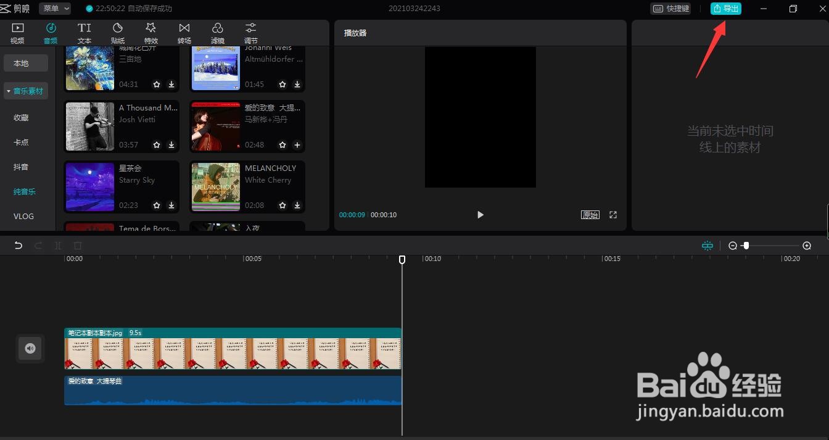The height and width of the screenshot is (440, 829).
Task: Click the delete trash icon in the timeline toolbar
Action: [x=78, y=246]
